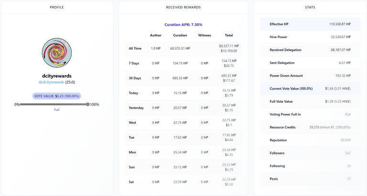This screenshot has height=196, width=367.
Task: Click the Curation column header
Action: (x=180, y=35)
